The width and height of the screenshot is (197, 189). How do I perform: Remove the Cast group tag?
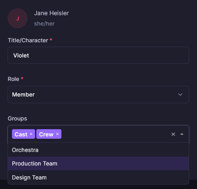pyautogui.click(x=31, y=134)
